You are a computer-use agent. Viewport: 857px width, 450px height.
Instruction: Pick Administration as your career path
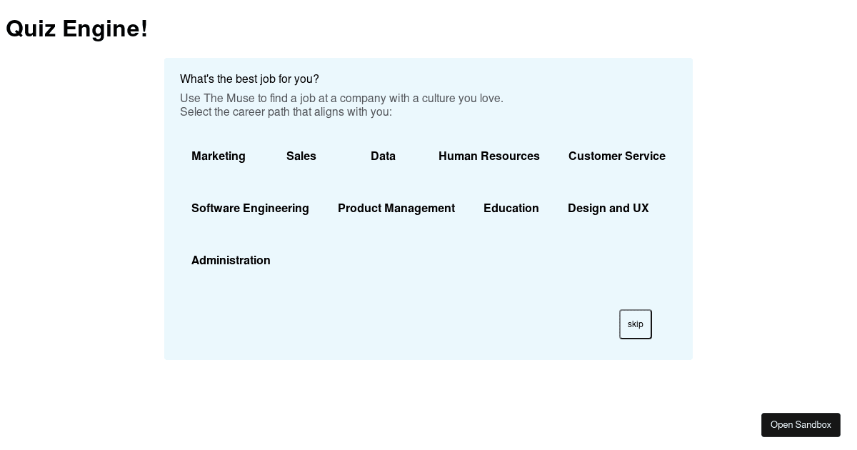[231, 261]
